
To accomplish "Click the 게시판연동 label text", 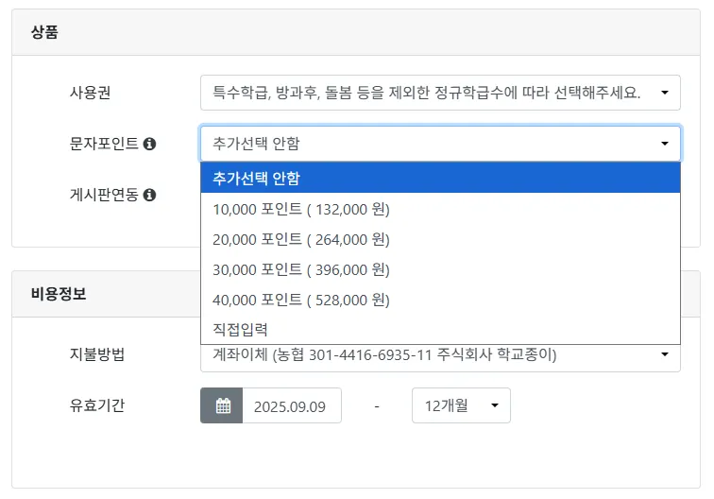I will tap(97, 195).
